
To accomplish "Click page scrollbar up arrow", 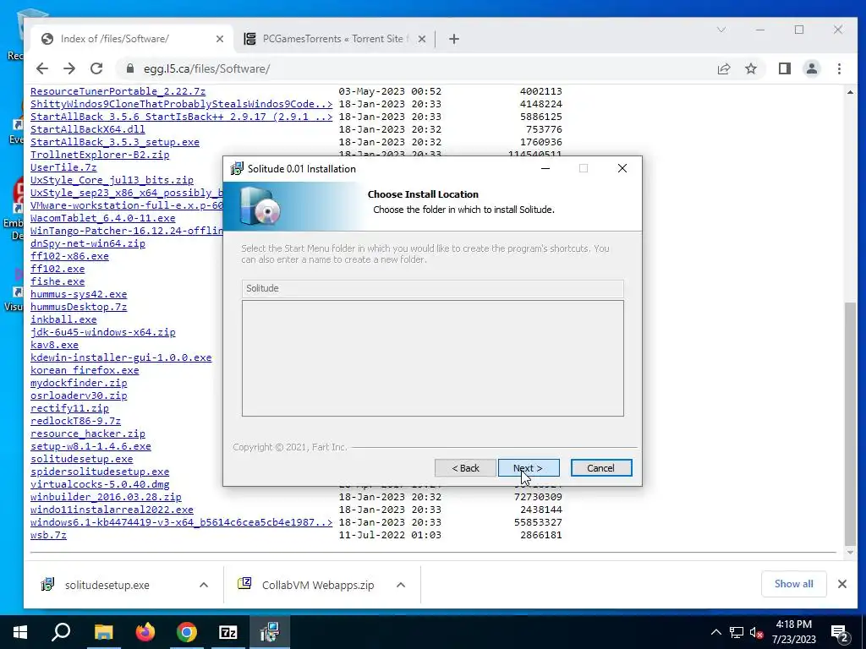I will tap(851, 92).
